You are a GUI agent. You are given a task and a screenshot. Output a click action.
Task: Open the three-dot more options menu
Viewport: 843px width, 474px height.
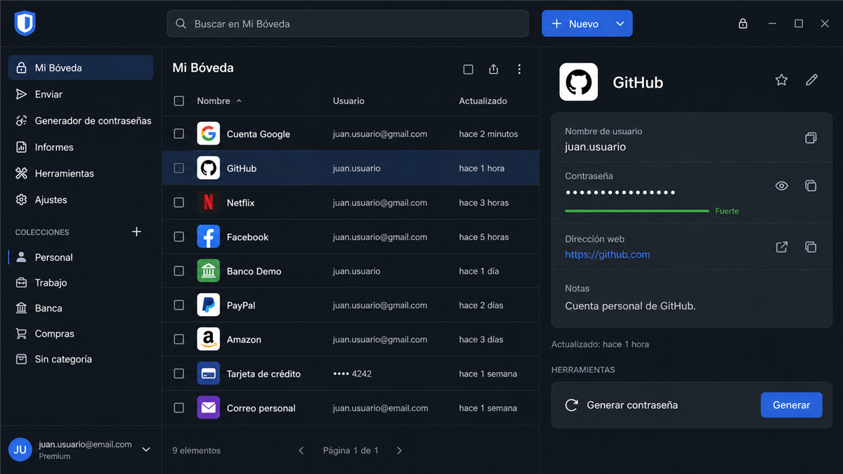coord(519,69)
